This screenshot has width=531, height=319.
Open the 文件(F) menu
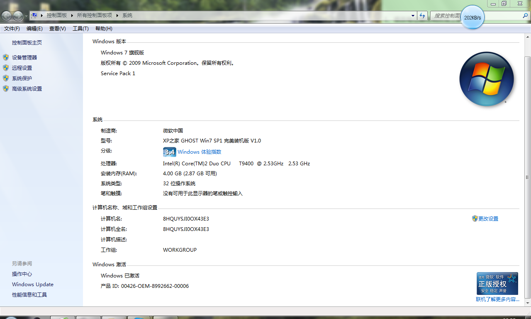[x=12, y=29]
